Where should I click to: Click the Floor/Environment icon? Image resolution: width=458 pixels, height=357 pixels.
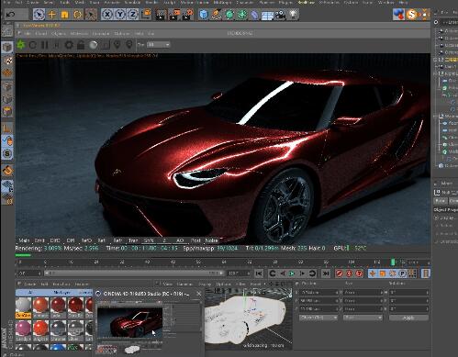click(267, 15)
